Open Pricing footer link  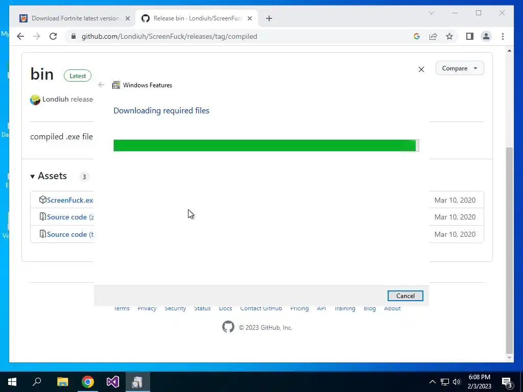[299, 308]
